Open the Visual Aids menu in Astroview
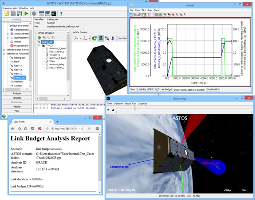255x200 pixels. coord(130,104)
